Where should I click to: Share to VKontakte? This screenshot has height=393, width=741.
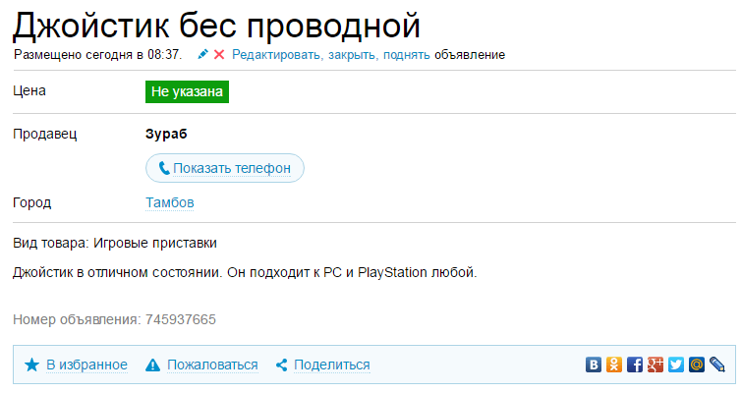(594, 365)
